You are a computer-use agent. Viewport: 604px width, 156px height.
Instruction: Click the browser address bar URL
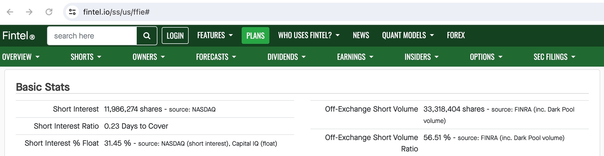(116, 12)
